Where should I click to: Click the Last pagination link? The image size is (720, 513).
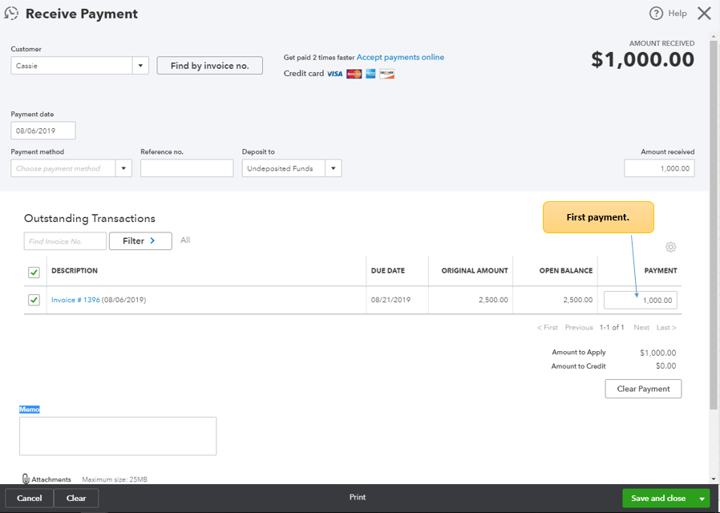[x=666, y=328]
